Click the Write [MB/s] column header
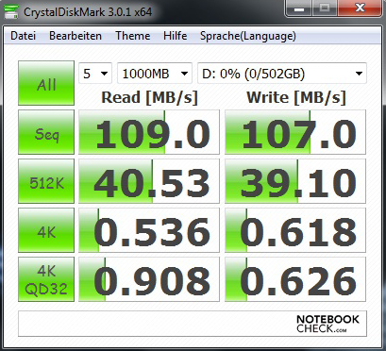Image resolution: width=386 pixels, height=351 pixels. 296,98
